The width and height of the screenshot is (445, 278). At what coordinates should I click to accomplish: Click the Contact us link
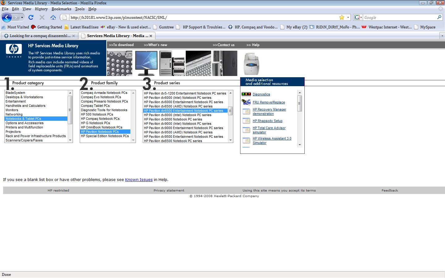223,45
